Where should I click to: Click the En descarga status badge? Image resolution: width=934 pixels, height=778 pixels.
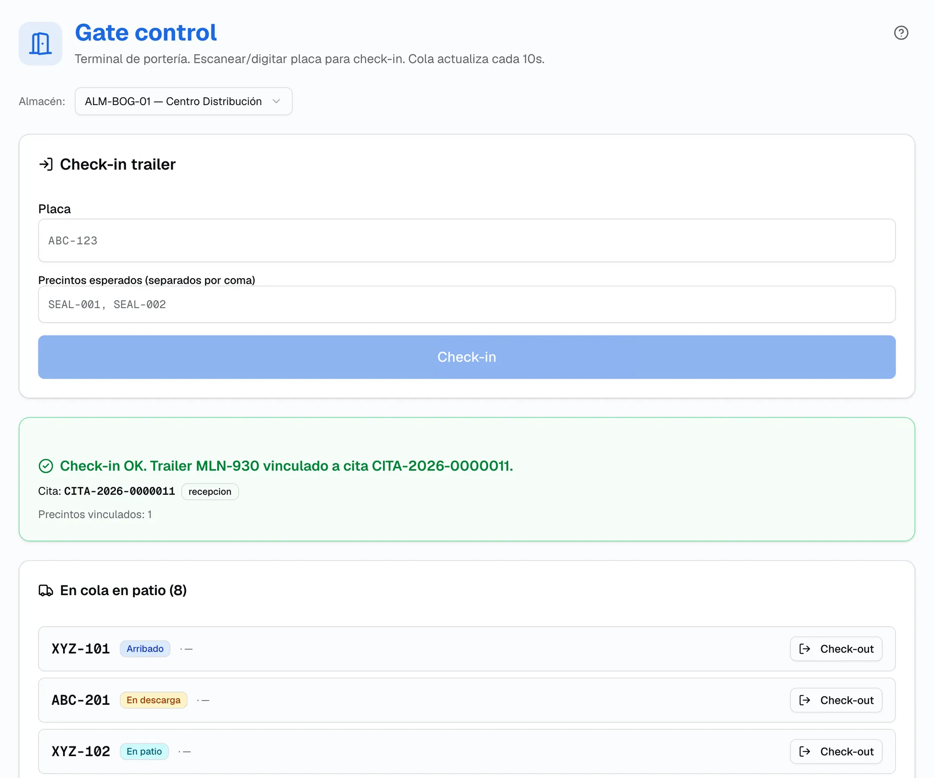click(153, 700)
